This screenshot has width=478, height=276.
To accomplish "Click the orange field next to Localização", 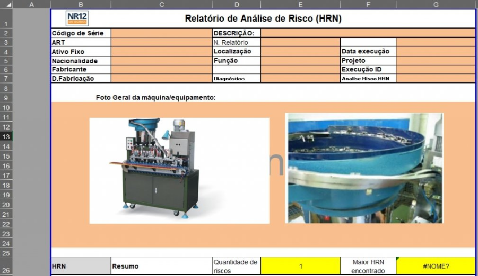I will click(x=300, y=51).
